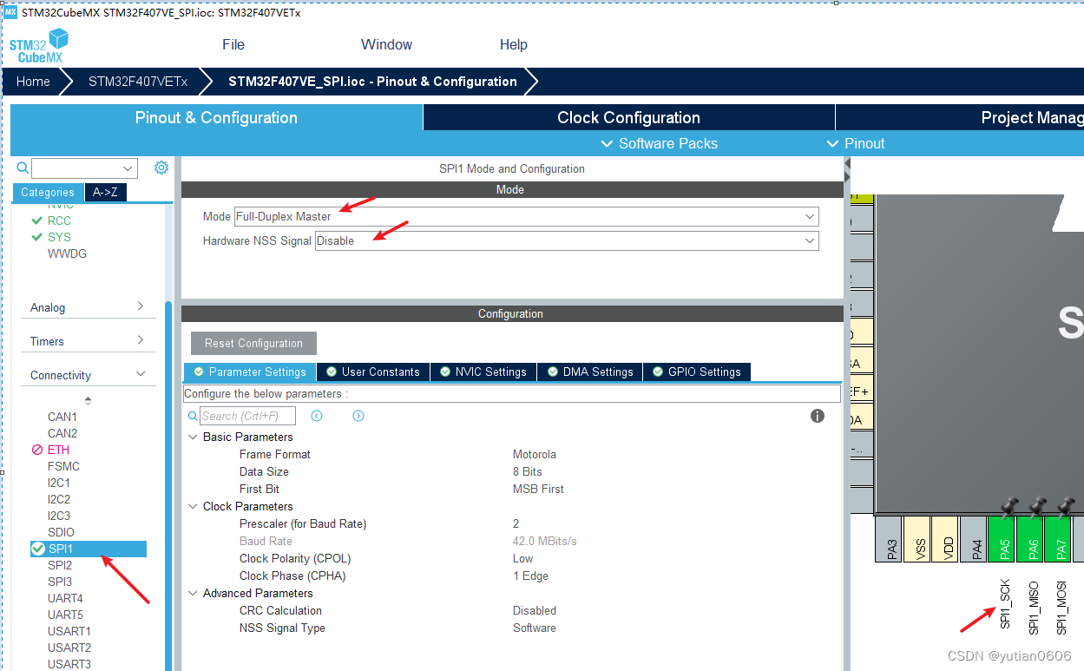Click the information icon in the parameter panel

818,416
